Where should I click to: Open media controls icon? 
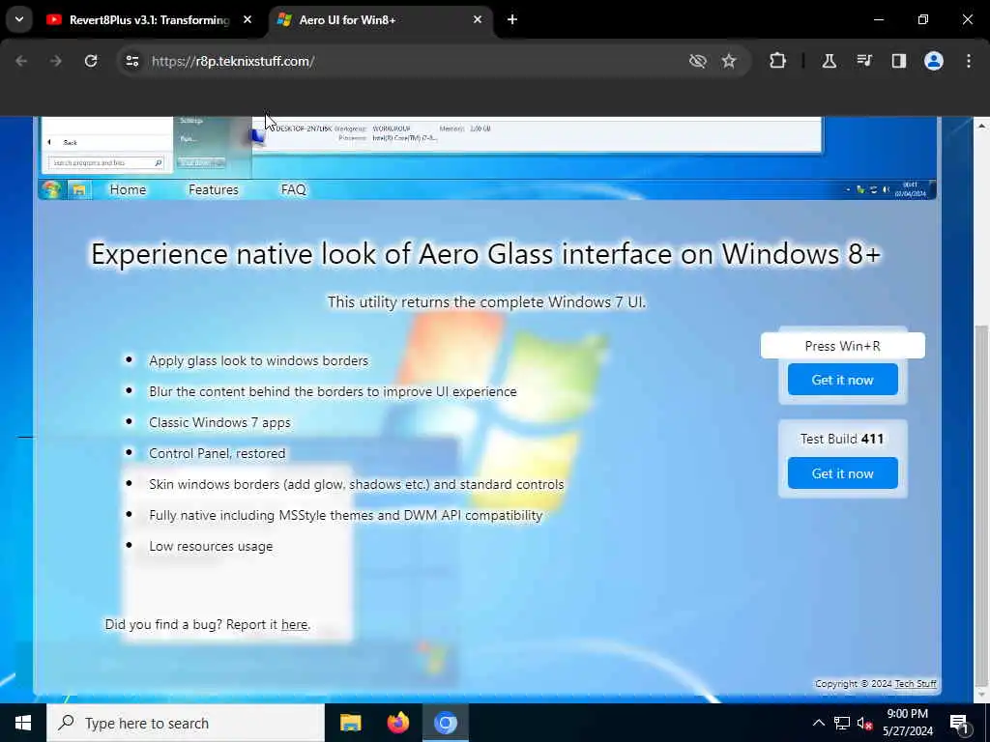(864, 61)
